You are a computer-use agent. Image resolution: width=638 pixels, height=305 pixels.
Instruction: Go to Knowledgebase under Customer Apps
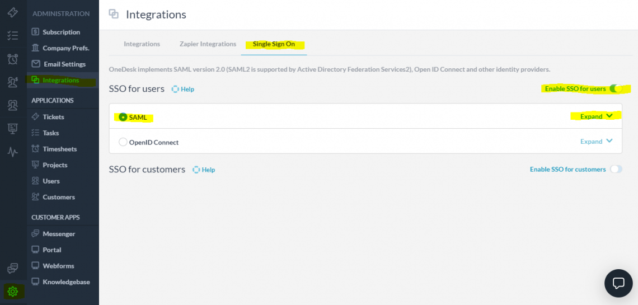coord(66,281)
